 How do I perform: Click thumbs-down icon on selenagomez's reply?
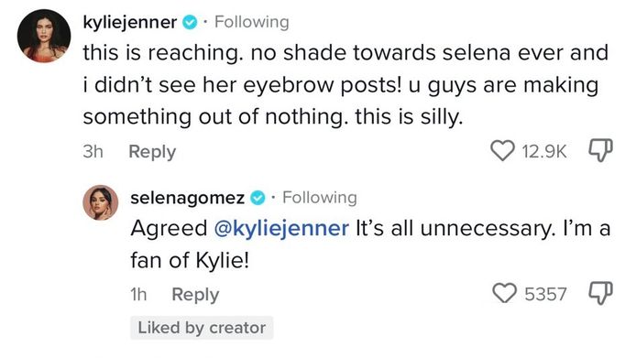[600, 293]
